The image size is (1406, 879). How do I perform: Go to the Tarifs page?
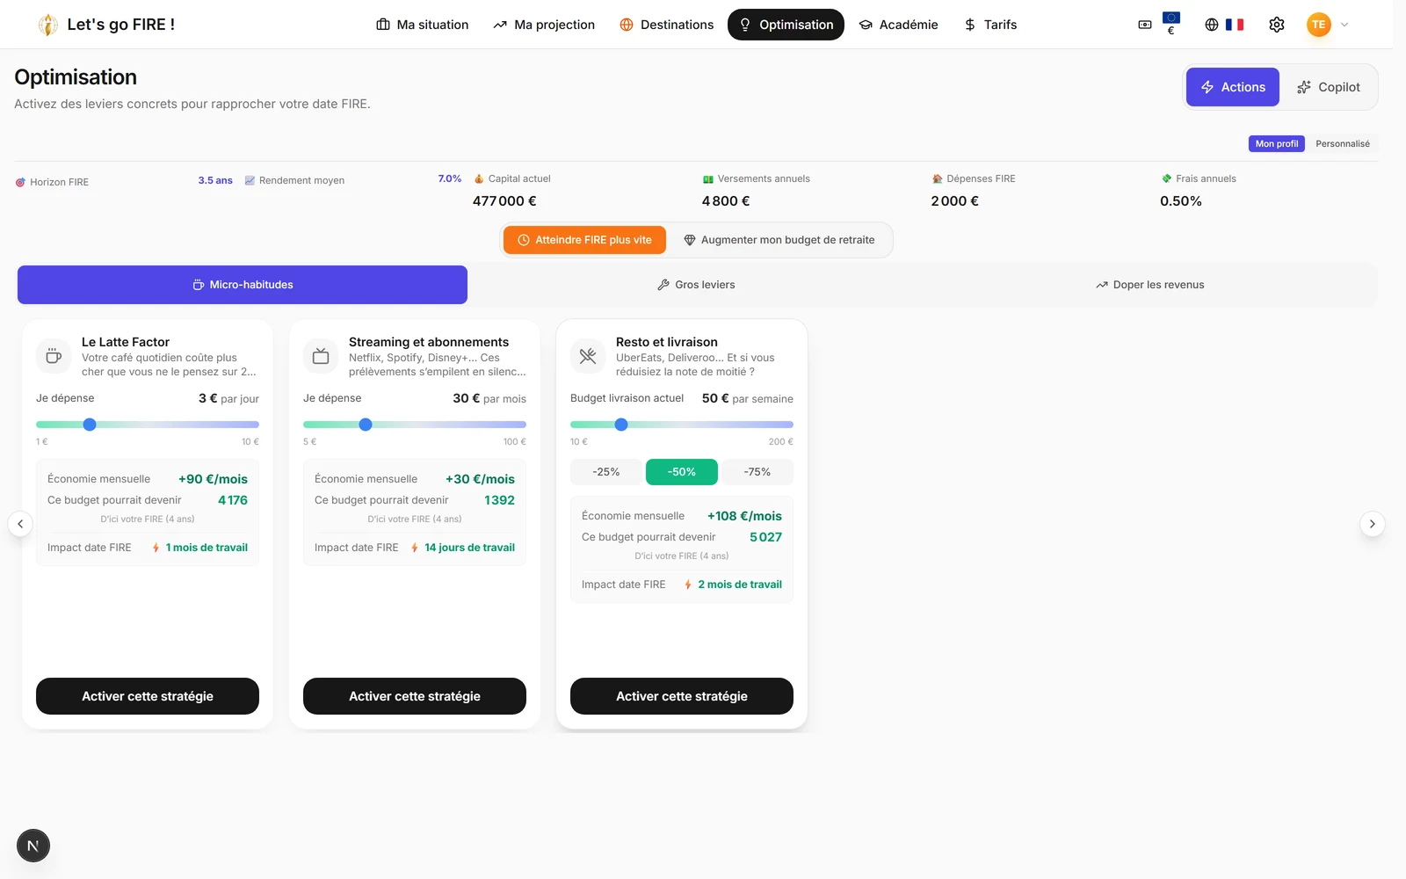click(990, 25)
